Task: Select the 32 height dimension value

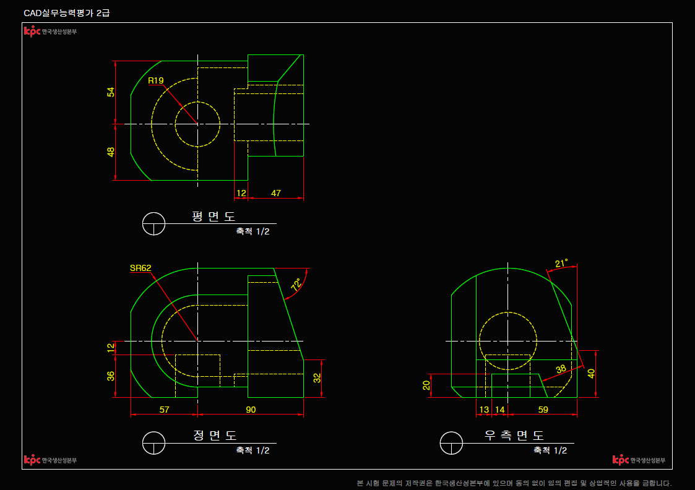Action: click(x=316, y=378)
